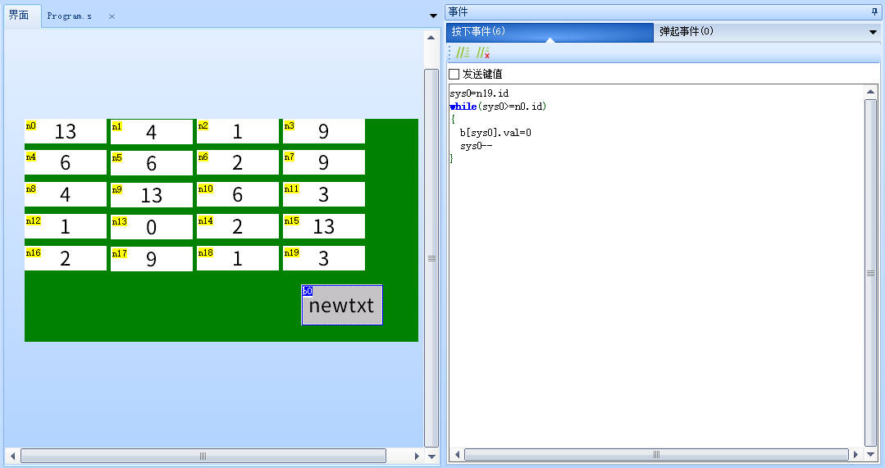Click the canvas scroll-left arrow
This screenshot has width=885, height=468.
(x=12, y=457)
